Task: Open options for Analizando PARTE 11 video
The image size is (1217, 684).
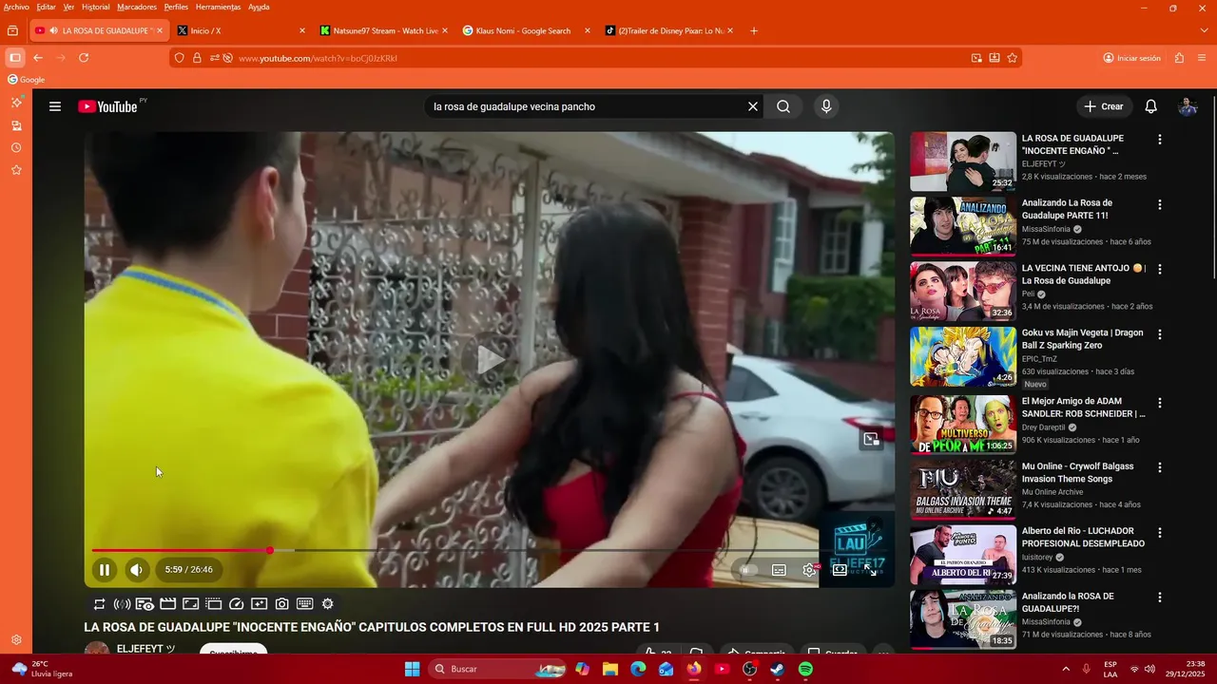Action: pyautogui.click(x=1160, y=204)
